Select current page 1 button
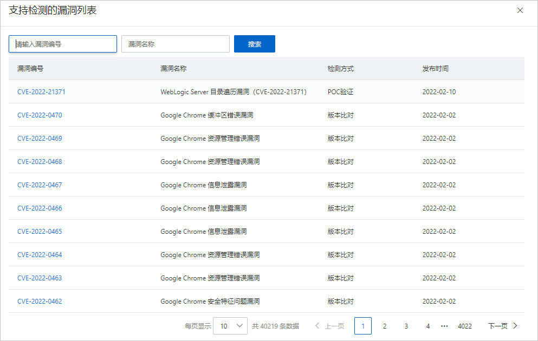The image size is (538, 341). 363,326
